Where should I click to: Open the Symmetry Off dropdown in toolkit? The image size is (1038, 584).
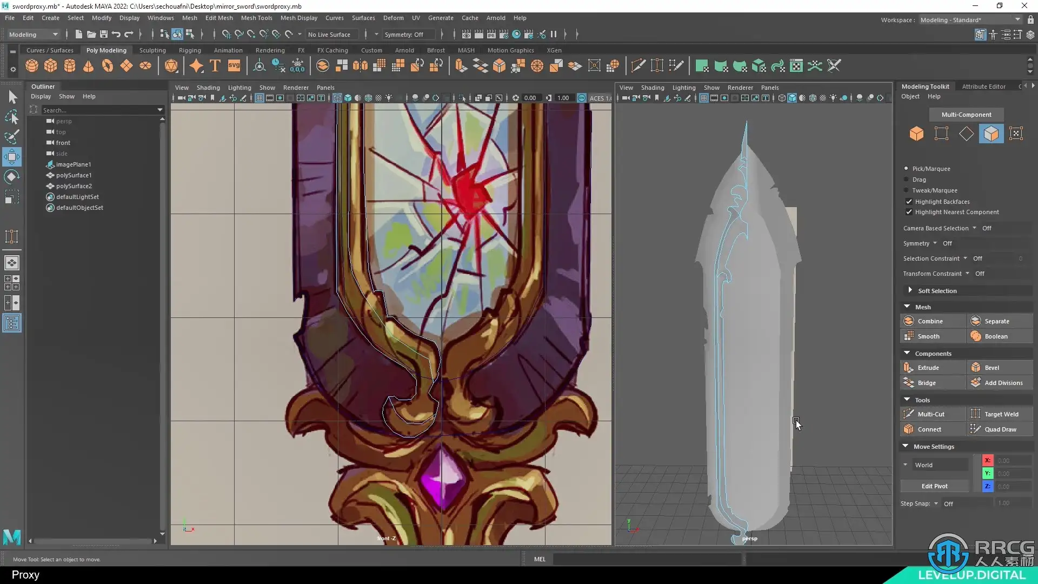[x=935, y=243]
